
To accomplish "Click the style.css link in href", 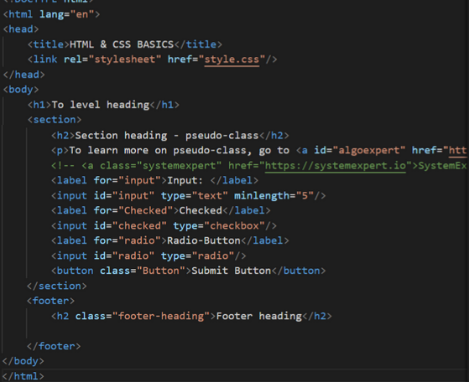I will (232, 59).
